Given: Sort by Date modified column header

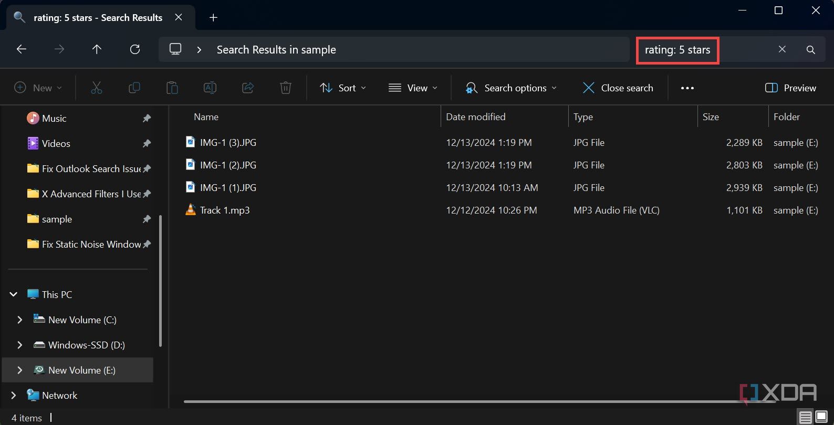Looking at the screenshot, I should tap(505, 117).
